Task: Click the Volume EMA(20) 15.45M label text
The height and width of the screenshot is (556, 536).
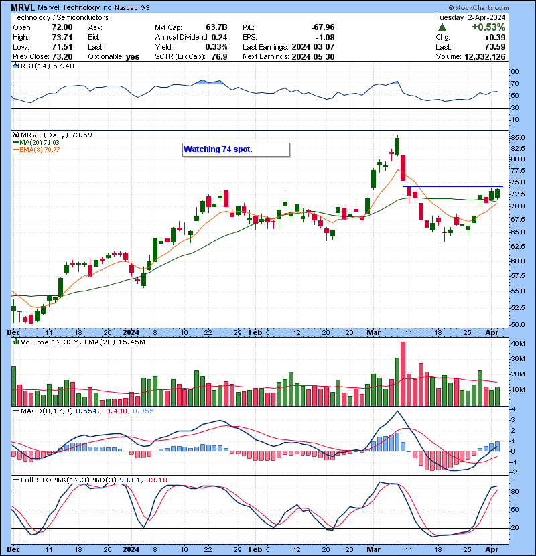Action: click(114, 342)
